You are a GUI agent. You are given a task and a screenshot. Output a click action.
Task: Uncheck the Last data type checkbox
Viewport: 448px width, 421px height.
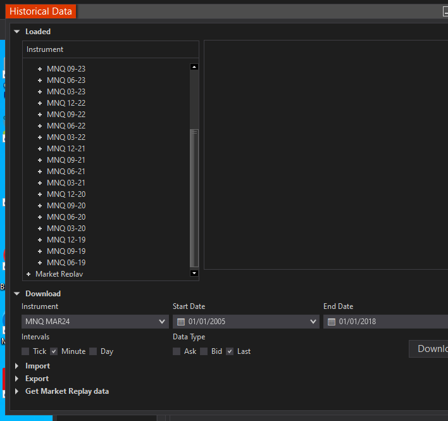click(x=230, y=351)
